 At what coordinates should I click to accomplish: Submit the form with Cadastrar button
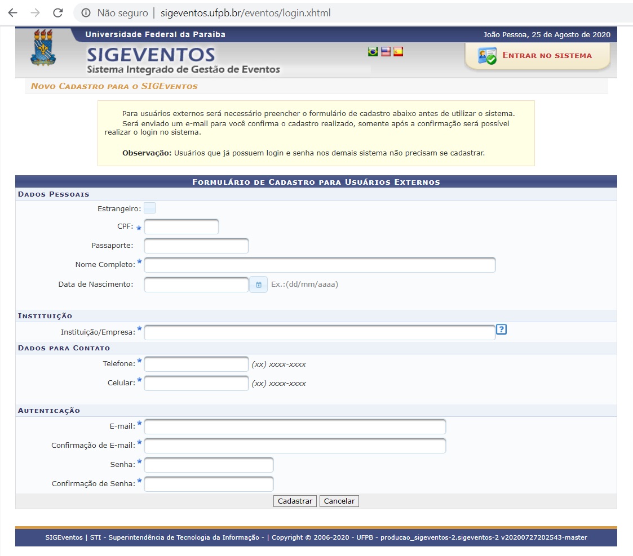click(295, 501)
